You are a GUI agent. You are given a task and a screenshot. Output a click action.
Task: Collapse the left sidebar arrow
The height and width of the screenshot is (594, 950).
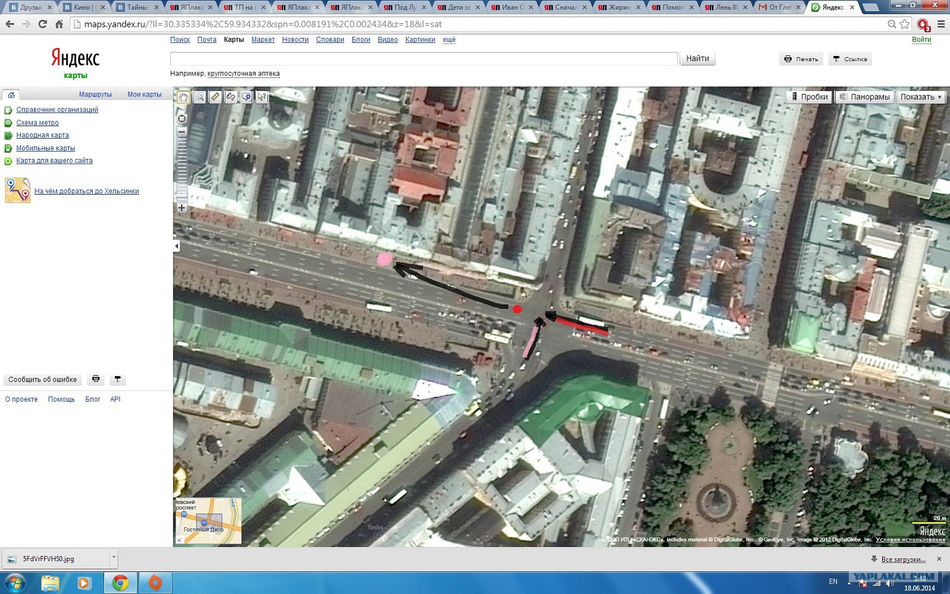click(x=176, y=246)
